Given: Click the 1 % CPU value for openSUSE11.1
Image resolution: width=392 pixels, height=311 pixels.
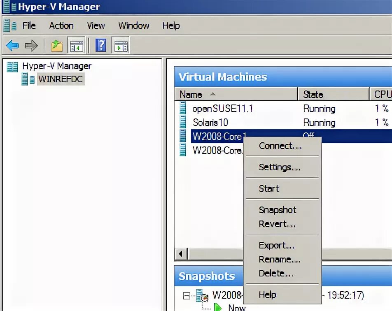Looking at the screenshot, I should (382, 109).
